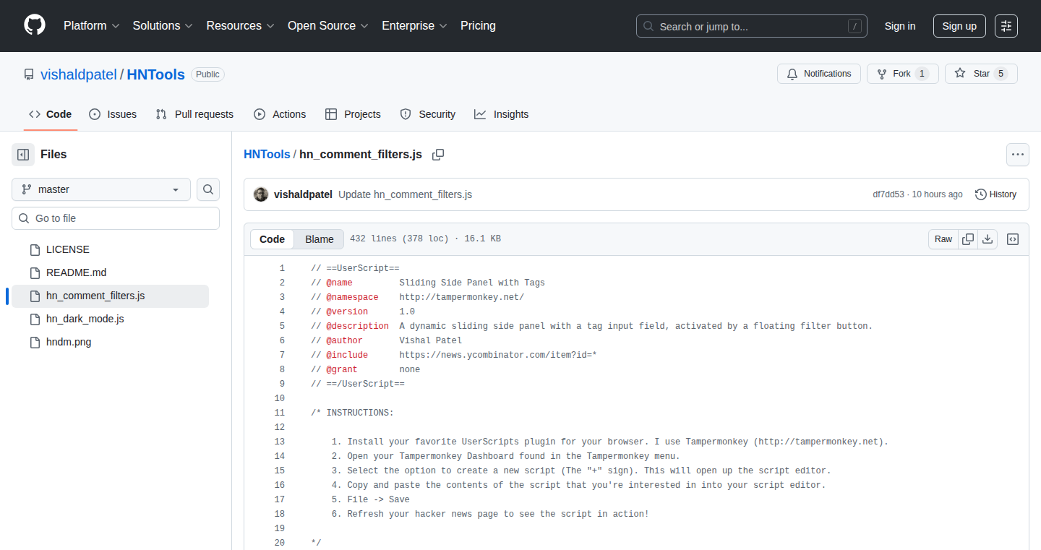Screen dimensions: 1041x550
Task: Click the Star count 5
Action: [1001, 74]
